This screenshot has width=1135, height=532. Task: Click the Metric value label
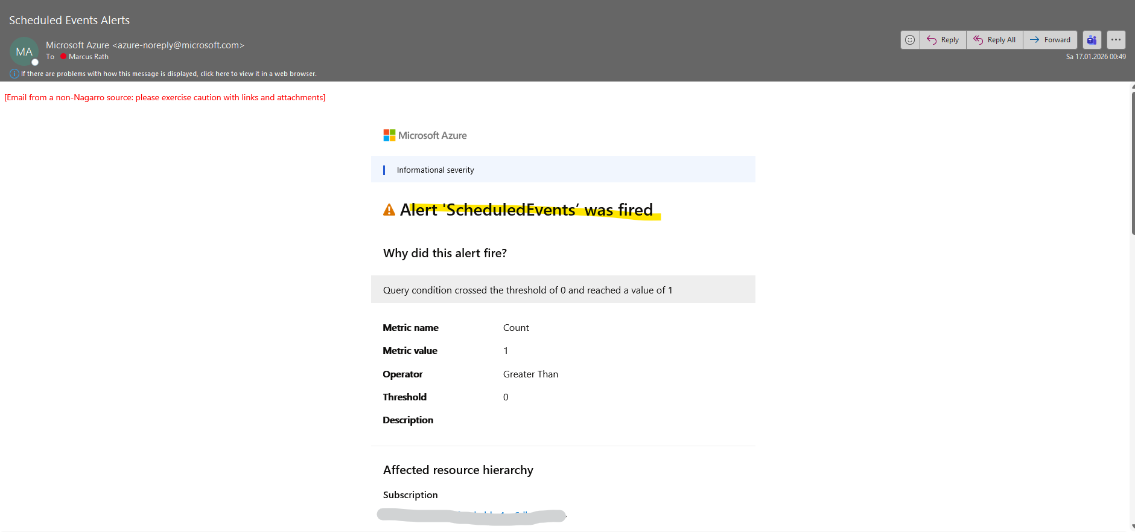[410, 350]
